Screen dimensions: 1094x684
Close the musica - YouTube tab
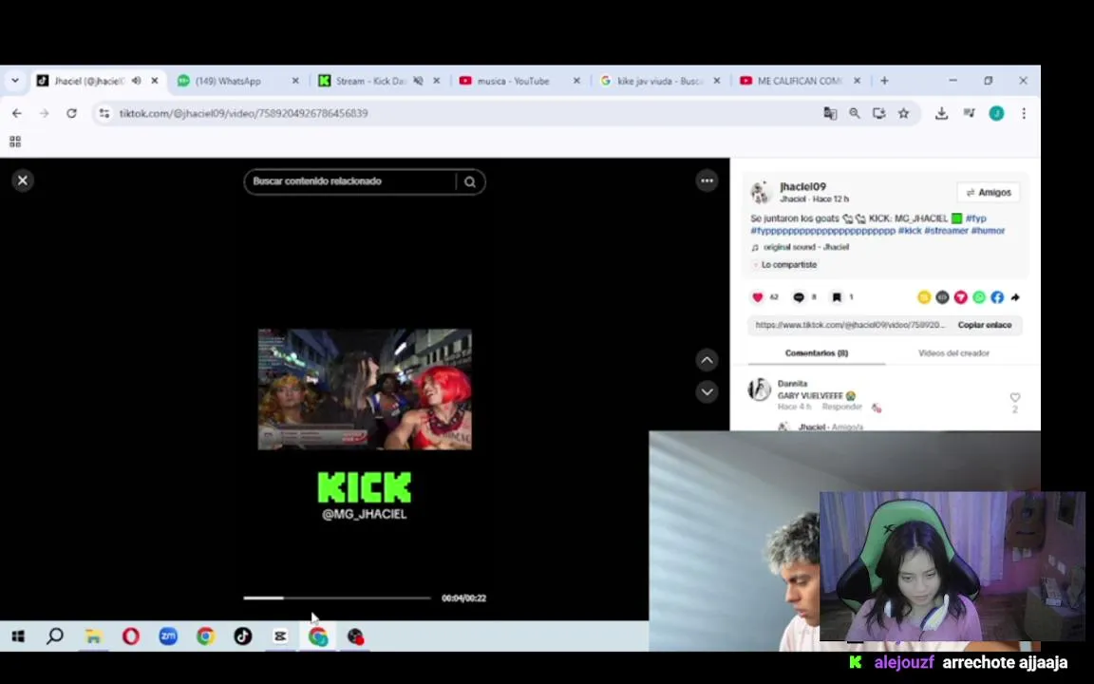[576, 81]
